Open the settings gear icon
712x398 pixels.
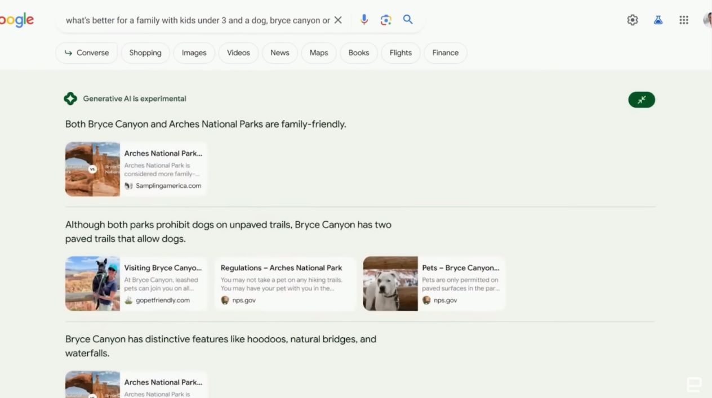coord(633,20)
